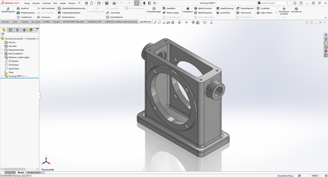Click the Home icon in top toolbar
This screenshot has height=177, width=328.
coord(86,3)
